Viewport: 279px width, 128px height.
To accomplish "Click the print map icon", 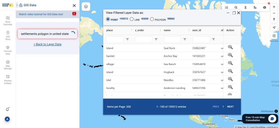I will (x=264, y=7).
